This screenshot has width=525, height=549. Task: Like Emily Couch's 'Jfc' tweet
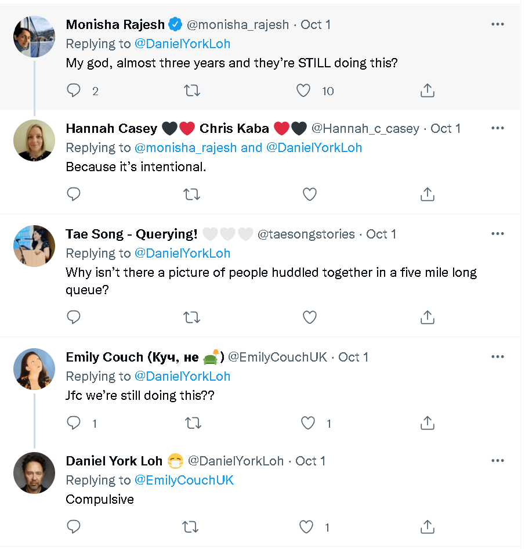click(308, 423)
